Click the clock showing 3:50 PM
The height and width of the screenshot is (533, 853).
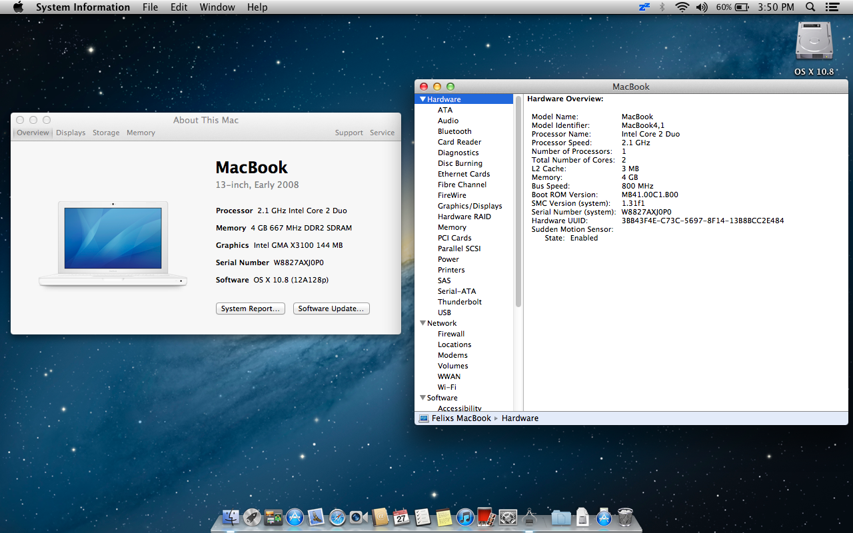pos(776,7)
